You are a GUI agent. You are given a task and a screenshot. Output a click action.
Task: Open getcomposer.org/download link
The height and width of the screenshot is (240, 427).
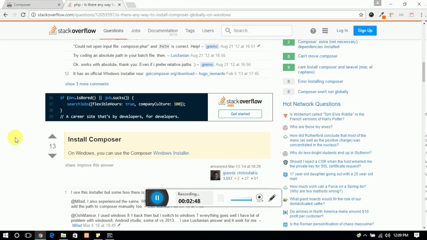170,73
